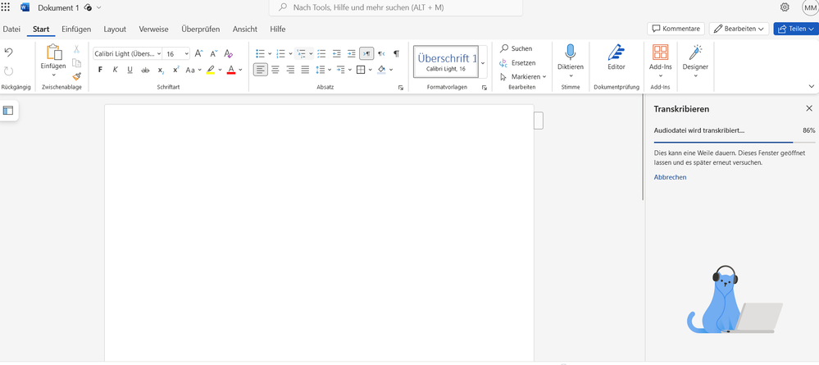
Task: Open navigation pane icon left of page
Action: click(8, 111)
